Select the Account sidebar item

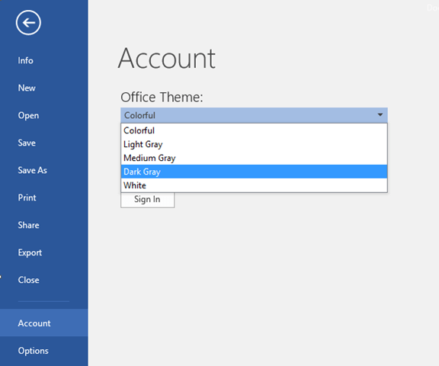(x=44, y=323)
